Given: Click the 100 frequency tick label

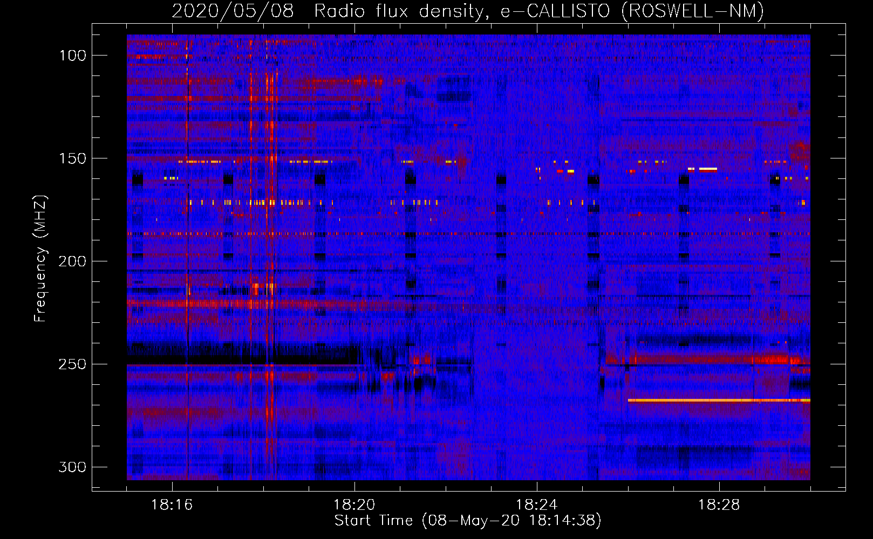Looking at the screenshot, I should pos(73,56).
